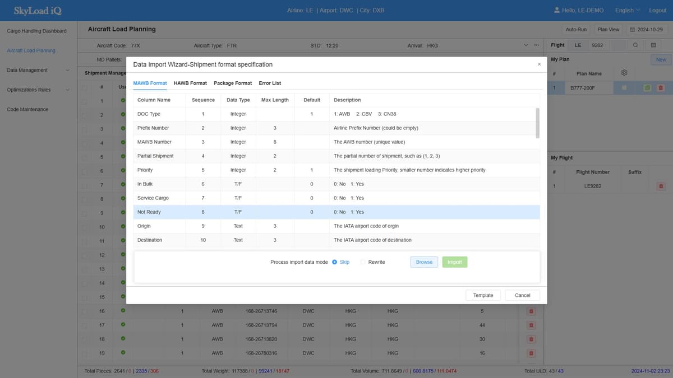The image size is (673, 378).
Task: Click green copy icon for B777-200F plan
Action: [647, 88]
